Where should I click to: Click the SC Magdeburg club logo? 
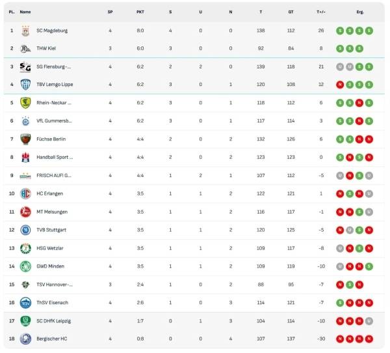(x=25, y=31)
